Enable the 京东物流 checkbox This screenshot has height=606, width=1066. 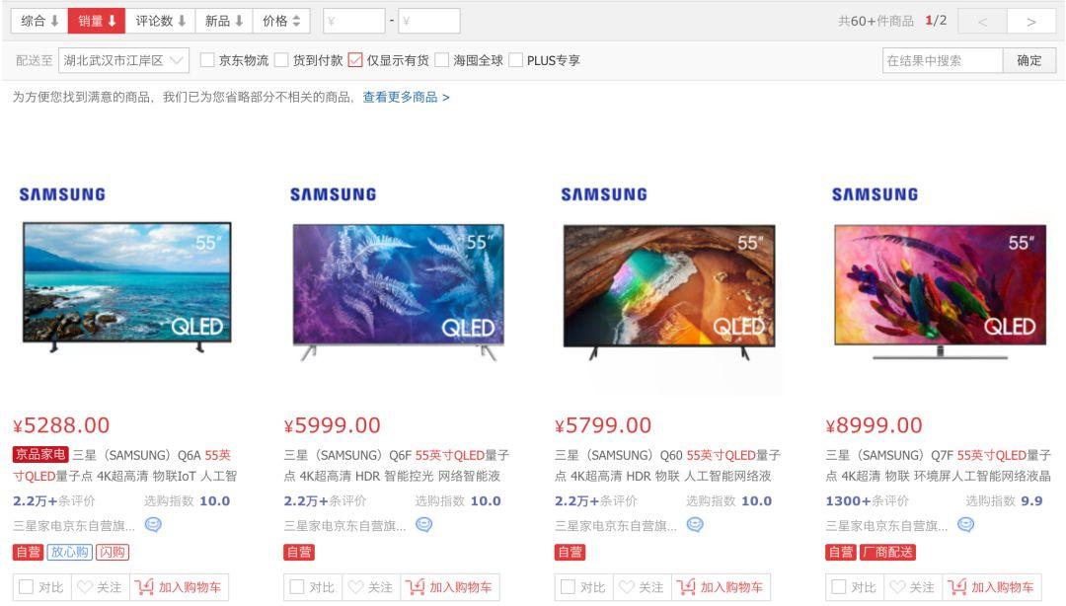207,60
